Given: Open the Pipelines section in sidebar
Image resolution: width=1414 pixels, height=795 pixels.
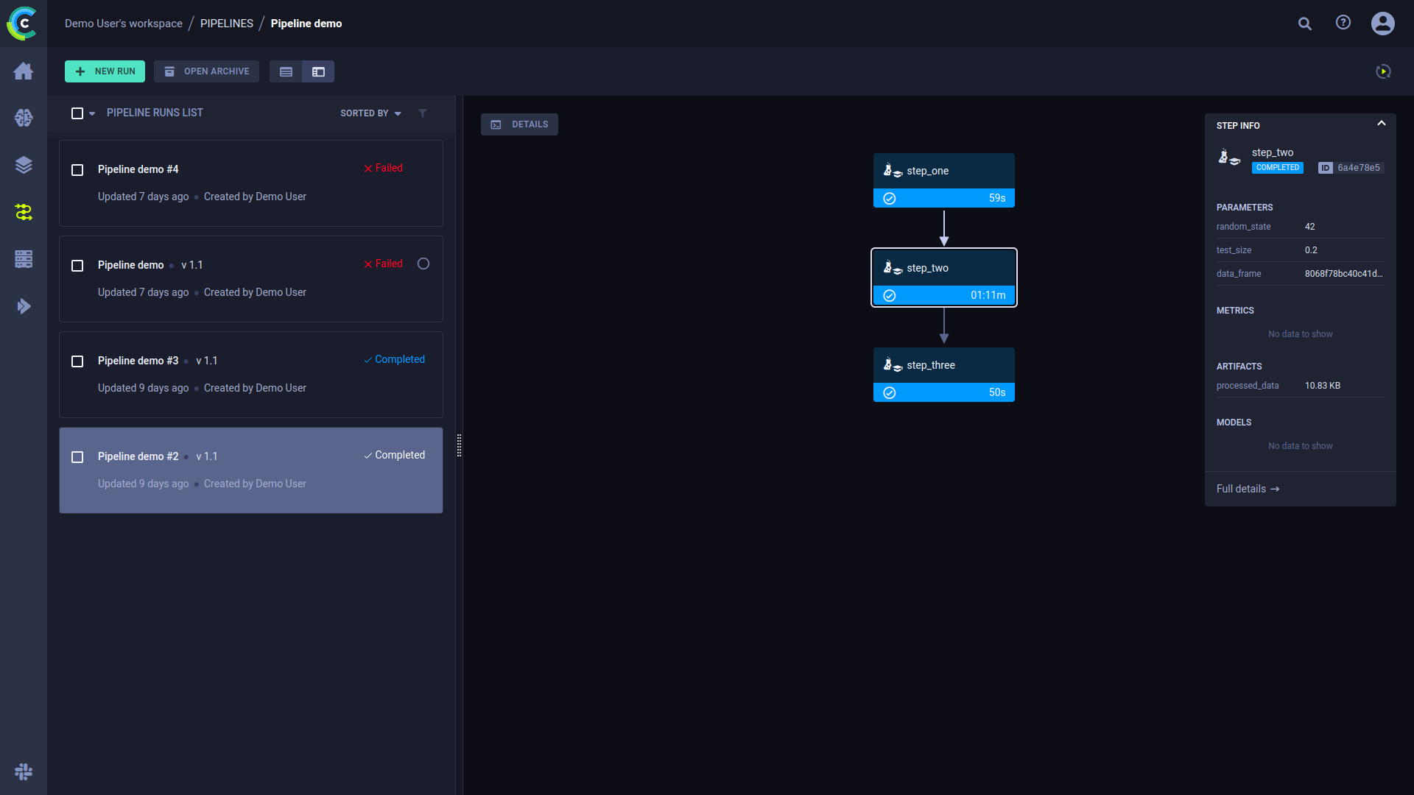Looking at the screenshot, I should [24, 212].
